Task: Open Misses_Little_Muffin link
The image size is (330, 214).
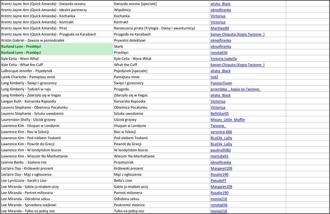Action: point(228,120)
